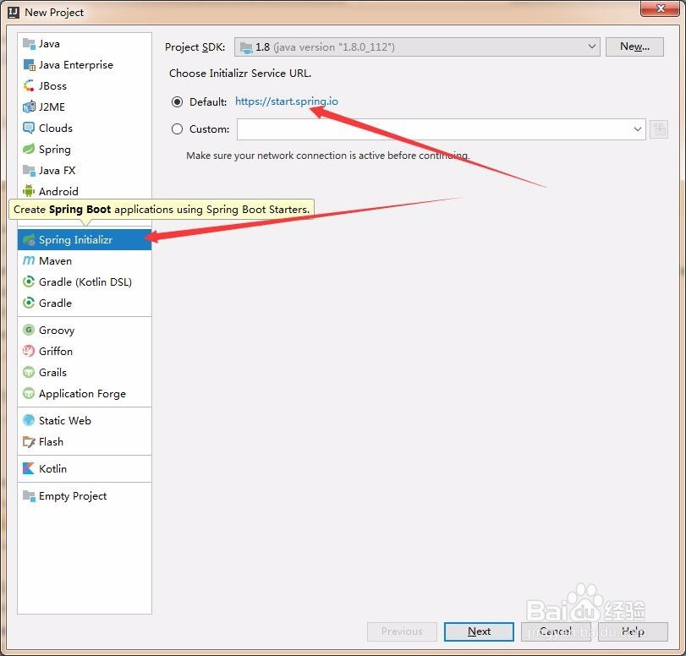
Task: Click the Griffon icon
Action: (29, 351)
